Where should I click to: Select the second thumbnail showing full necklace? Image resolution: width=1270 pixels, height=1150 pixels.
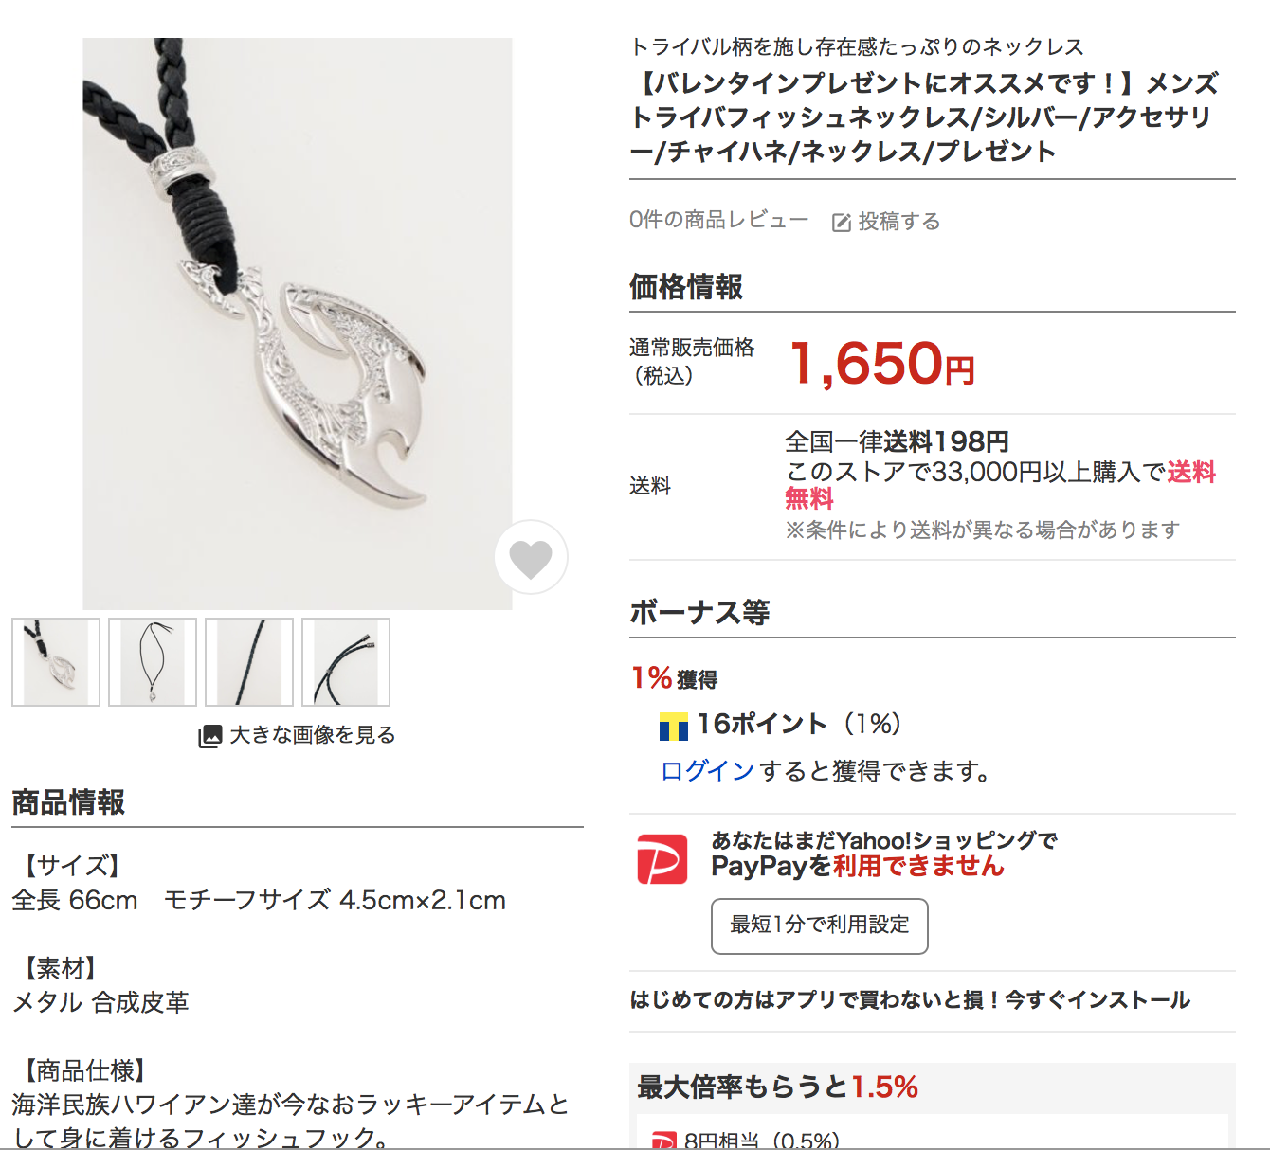pos(153,662)
